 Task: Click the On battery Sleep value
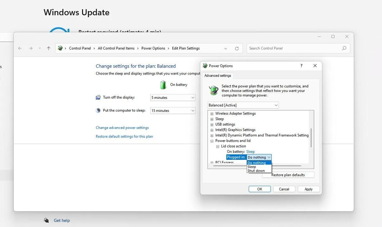coord(250,152)
